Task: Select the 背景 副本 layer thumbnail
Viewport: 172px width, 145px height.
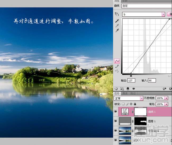Action: [x=125, y=131]
